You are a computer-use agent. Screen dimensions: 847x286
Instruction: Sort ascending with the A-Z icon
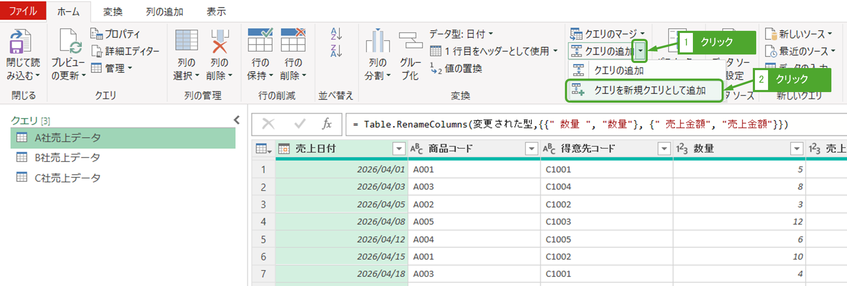pyautogui.click(x=336, y=33)
